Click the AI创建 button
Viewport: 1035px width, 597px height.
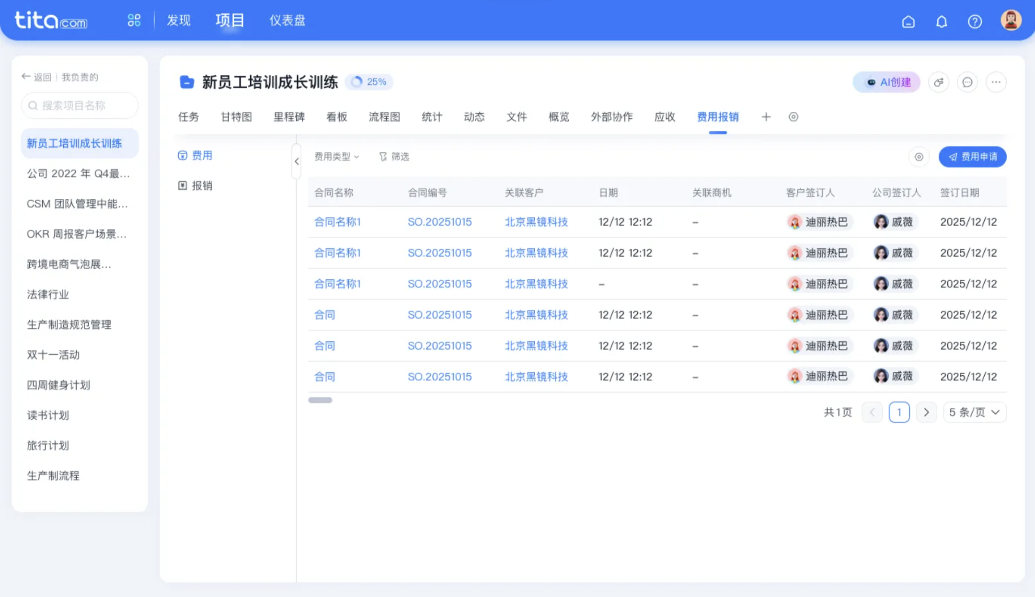(887, 82)
